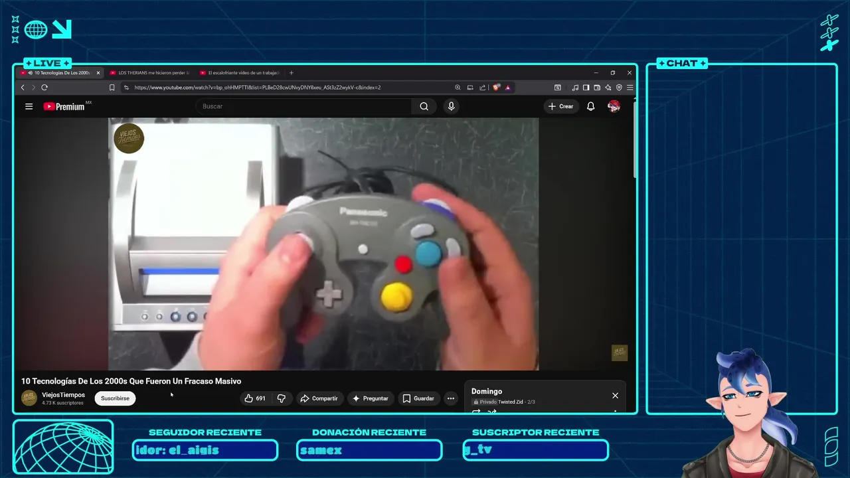Open the browser hamburger main menu

[x=630, y=88]
